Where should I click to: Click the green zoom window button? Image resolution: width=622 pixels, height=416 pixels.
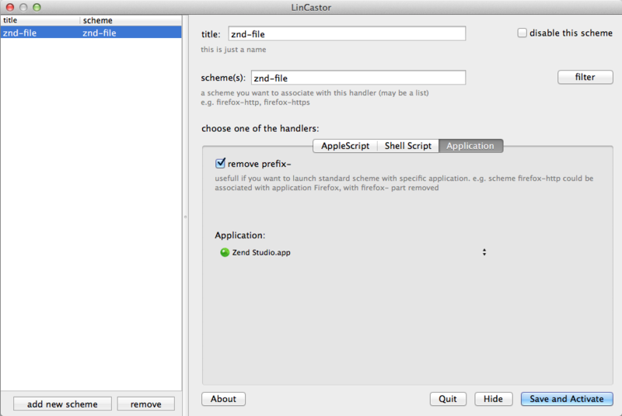[37, 7]
